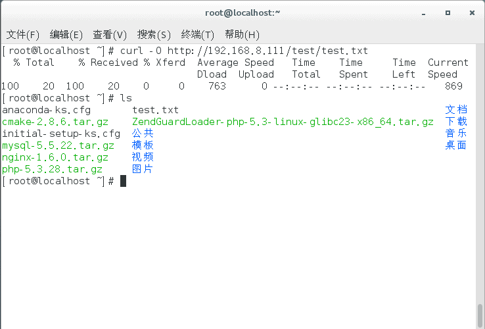Click test.txt in the ls output
The height and width of the screenshot is (329, 485).
pos(155,110)
